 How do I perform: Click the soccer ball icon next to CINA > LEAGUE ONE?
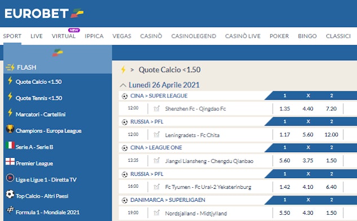click(125, 148)
